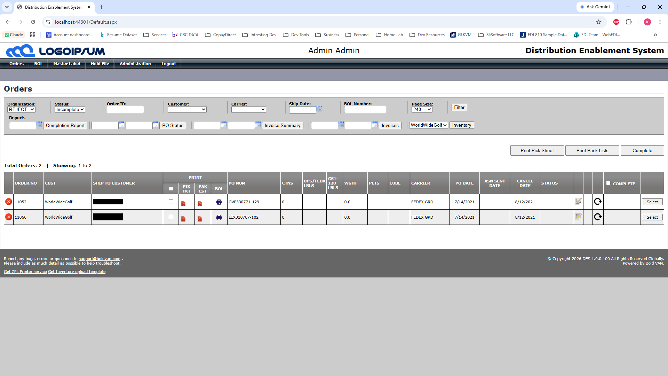Image resolution: width=668 pixels, height=376 pixels.
Task: Click the Invoices report button
Action: click(390, 125)
